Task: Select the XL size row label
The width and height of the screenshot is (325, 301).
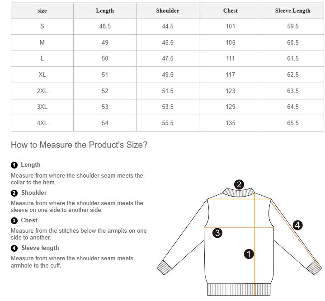Action: click(x=42, y=75)
